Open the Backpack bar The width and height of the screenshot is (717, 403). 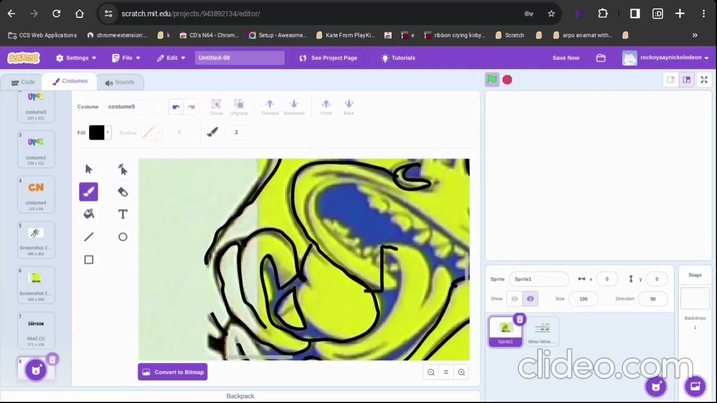tap(240, 396)
